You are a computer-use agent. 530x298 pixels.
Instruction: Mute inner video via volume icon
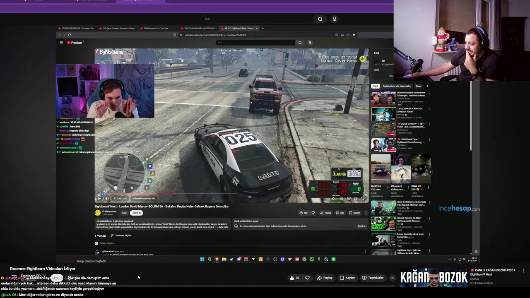(x=107, y=198)
